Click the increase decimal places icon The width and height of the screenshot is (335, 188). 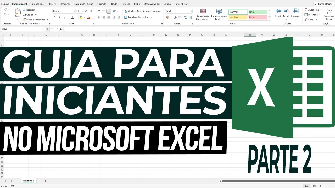185,17
